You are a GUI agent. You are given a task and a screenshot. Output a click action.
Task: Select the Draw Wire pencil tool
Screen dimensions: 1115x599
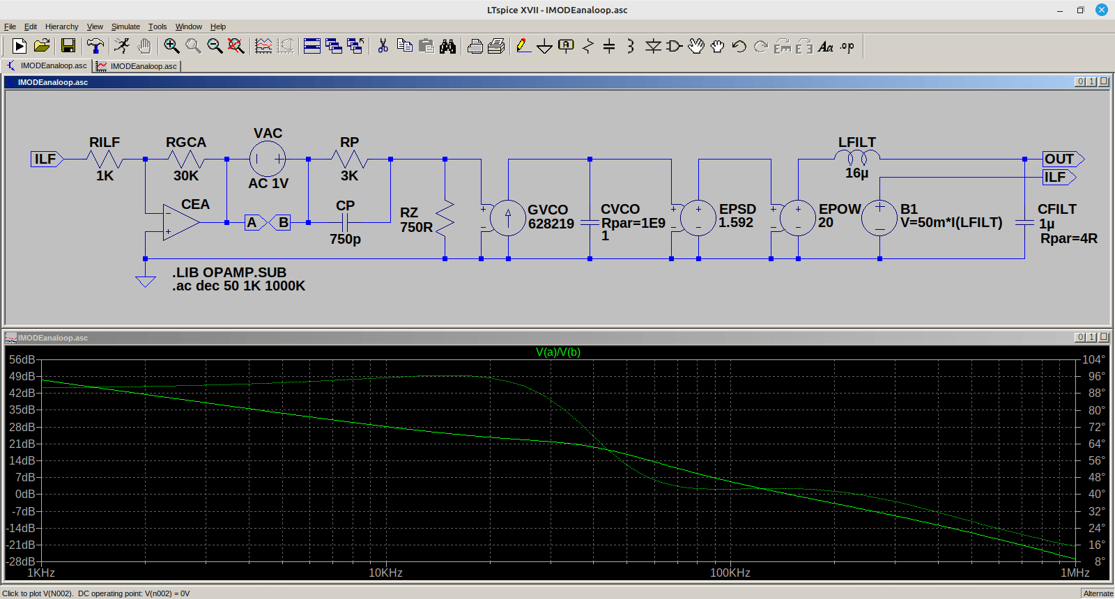pyautogui.click(x=523, y=46)
